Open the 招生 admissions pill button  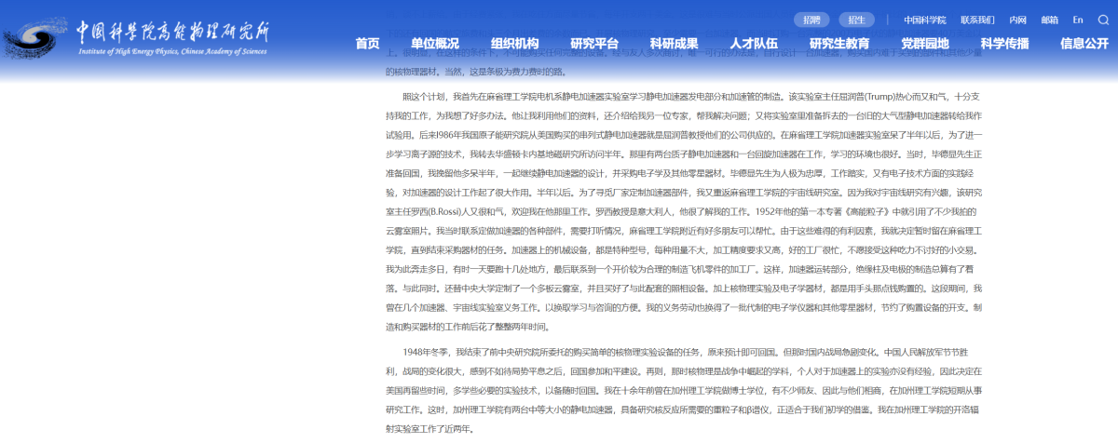point(856,20)
